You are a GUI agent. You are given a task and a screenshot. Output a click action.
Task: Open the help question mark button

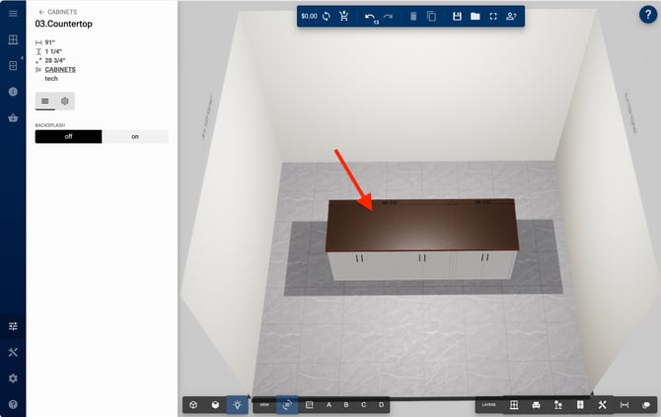coord(647,14)
